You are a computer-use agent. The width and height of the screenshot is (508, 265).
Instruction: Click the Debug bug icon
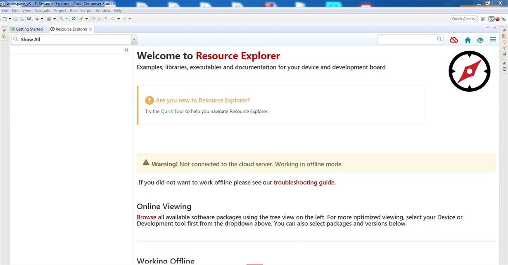[37, 19]
